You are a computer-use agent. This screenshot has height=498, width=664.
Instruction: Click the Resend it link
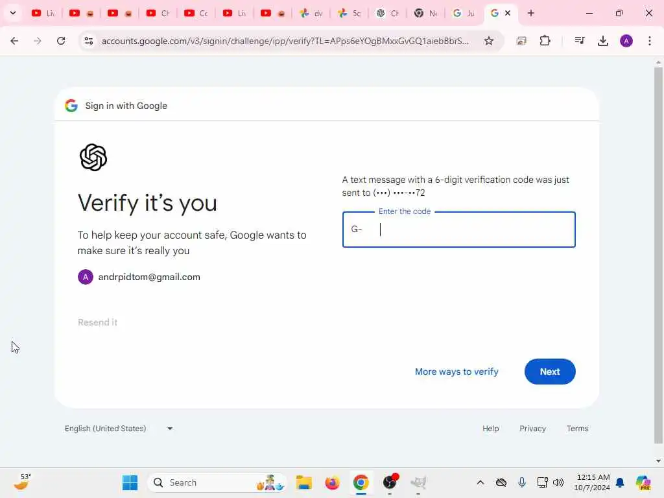coord(97,322)
